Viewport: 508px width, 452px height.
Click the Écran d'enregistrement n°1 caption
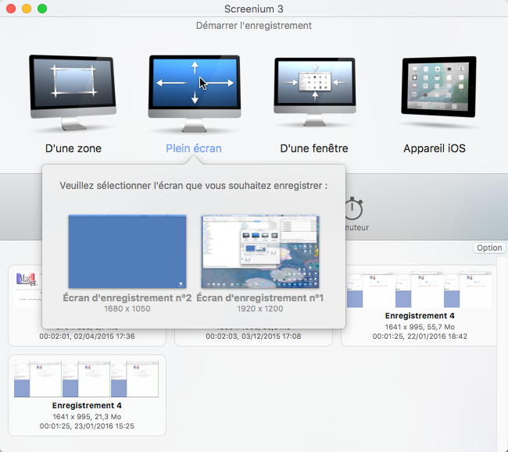pyautogui.click(x=260, y=297)
